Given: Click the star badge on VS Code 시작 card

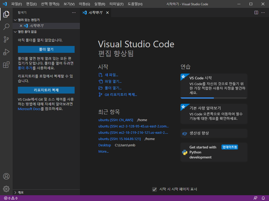Looking at the screenshot, I should coord(183,76).
